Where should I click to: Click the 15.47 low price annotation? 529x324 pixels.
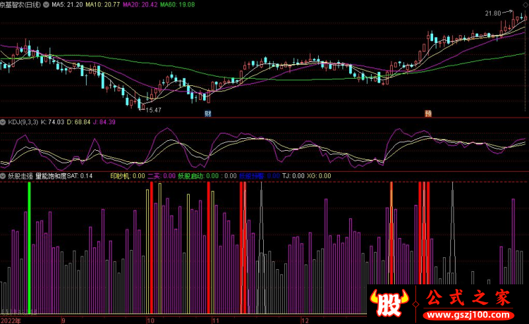pos(153,110)
